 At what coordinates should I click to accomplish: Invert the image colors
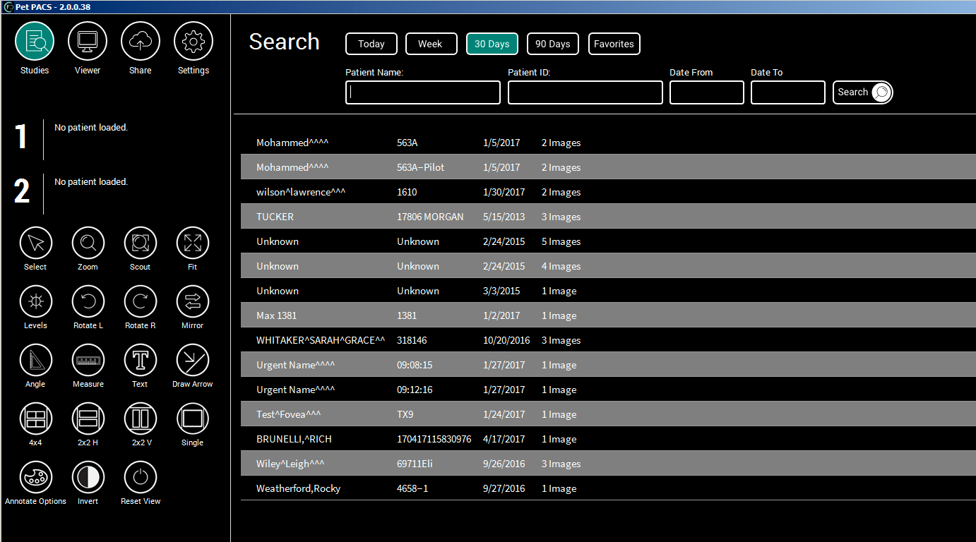pyautogui.click(x=88, y=478)
